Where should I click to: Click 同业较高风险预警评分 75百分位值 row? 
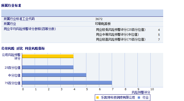(x=128, y=40)
